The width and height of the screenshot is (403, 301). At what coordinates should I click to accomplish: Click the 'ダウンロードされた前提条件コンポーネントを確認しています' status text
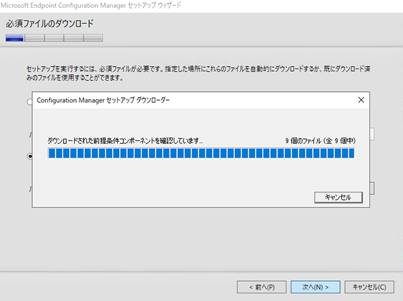[x=125, y=141]
